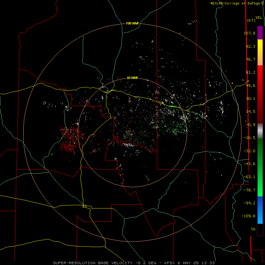Click the -47.6 scale value
Screen dimensions: 265x265
pyautogui.click(x=249, y=164)
